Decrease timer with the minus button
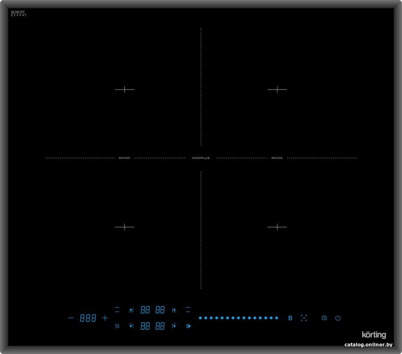This screenshot has width=402, height=354. point(71,318)
